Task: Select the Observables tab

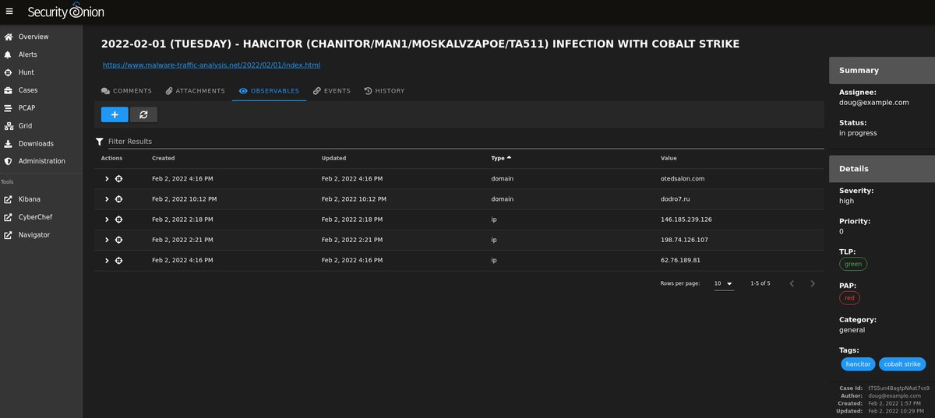Action: pos(269,91)
